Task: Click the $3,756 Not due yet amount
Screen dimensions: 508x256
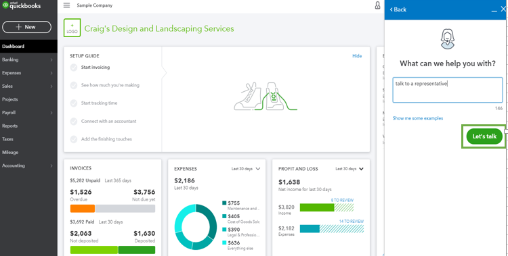Action: (144, 192)
